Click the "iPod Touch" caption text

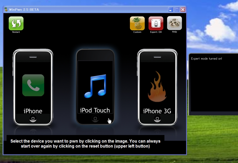coord(95,110)
